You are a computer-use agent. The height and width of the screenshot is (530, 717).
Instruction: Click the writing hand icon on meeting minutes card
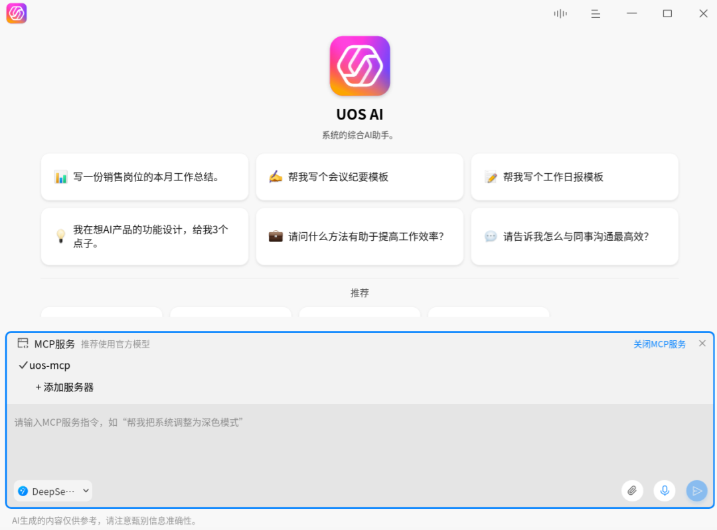coord(276,176)
